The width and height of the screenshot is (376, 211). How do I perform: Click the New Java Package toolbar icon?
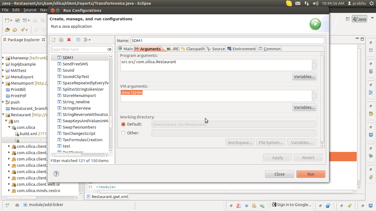coord(17,20)
